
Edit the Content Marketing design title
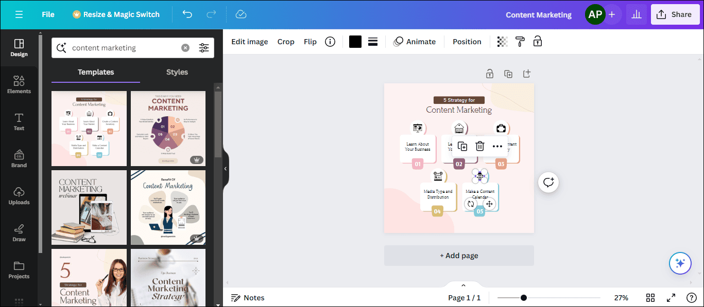coord(539,15)
